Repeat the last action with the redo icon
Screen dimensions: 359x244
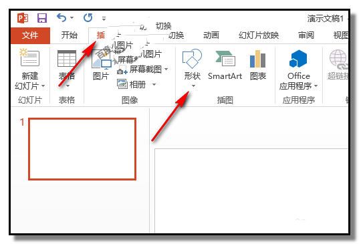(x=88, y=17)
